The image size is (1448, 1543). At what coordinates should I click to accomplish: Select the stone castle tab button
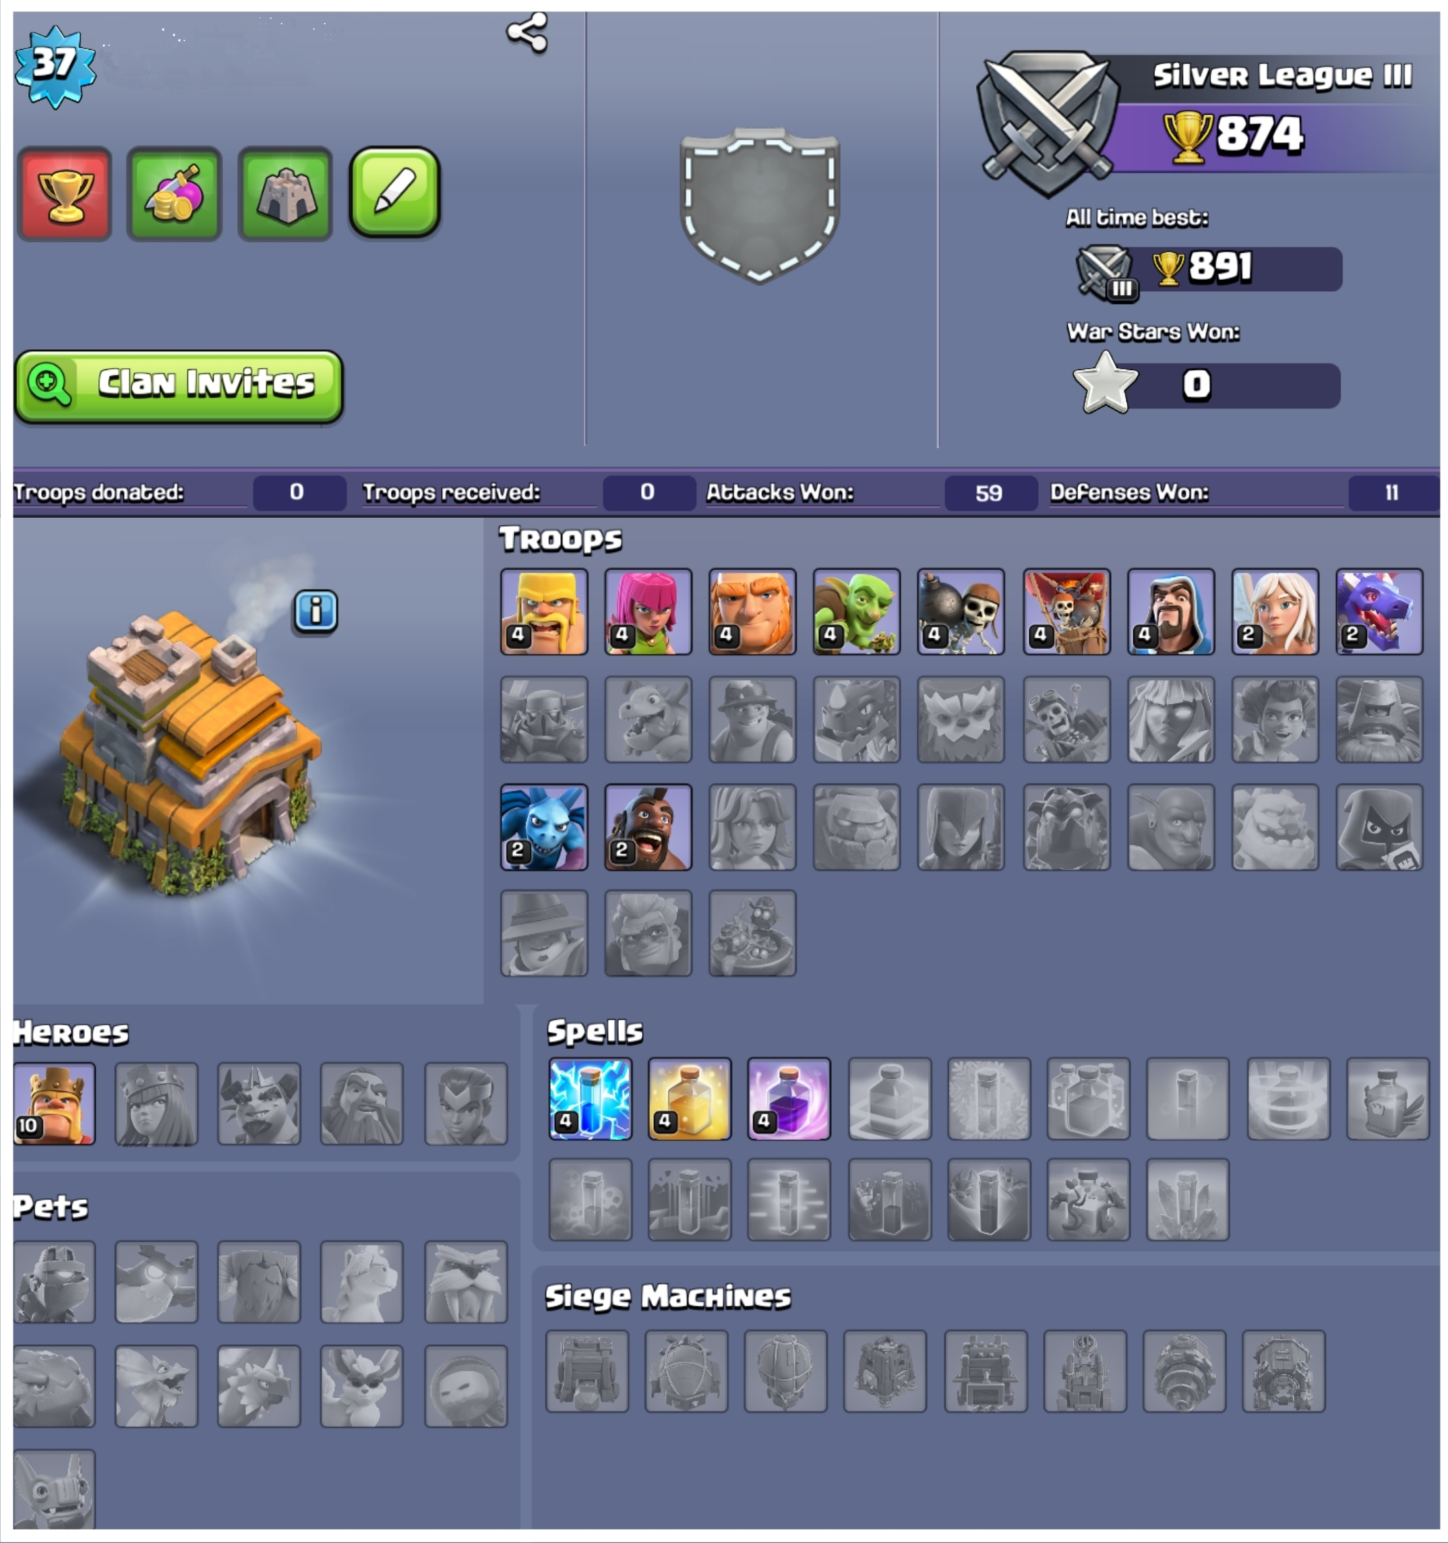coord(284,193)
